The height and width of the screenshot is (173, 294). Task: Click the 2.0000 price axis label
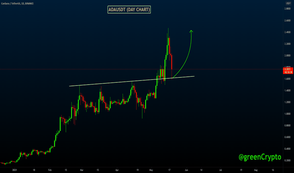287,56
